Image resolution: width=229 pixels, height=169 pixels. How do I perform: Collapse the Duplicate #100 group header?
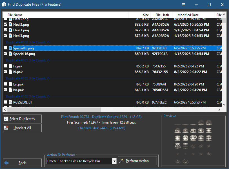pos(28,42)
